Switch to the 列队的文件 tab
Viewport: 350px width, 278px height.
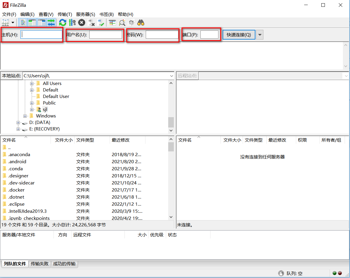(15, 264)
